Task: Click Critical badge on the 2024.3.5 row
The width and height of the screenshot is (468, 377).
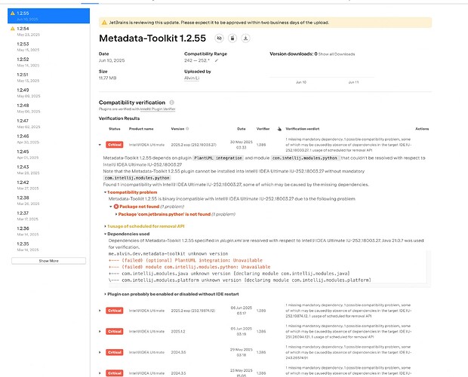Action: pos(115,373)
